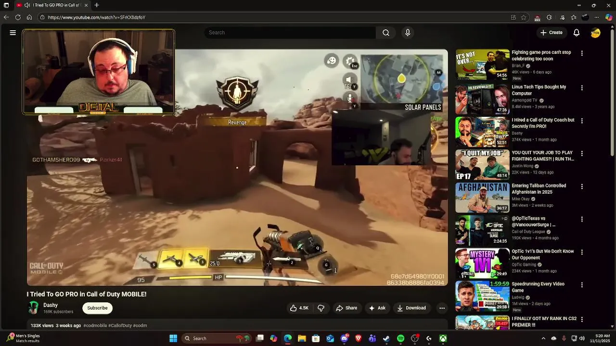Dislike this video
The width and height of the screenshot is (616, 346).
click(x=321, y=308)
